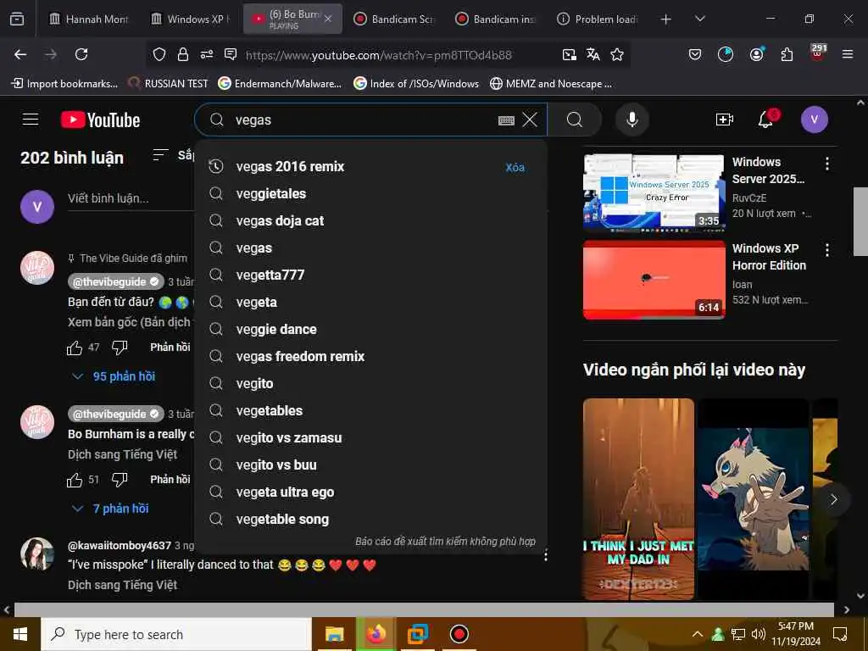Open options for Windows XP Horror Edition video
The image size is (868, 651).
tap(827, 250)
